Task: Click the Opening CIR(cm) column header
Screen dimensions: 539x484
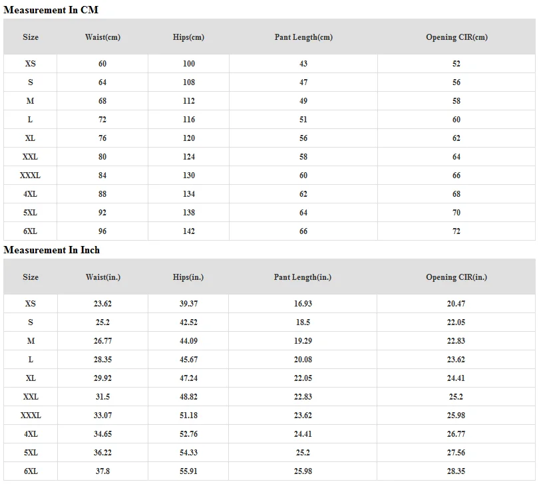Action: (457, 37)
